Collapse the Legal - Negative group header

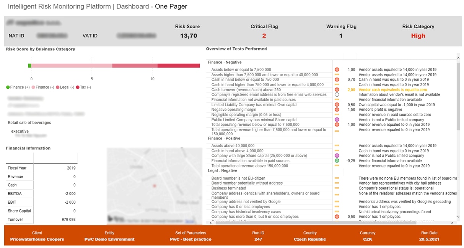coord(223,171)
